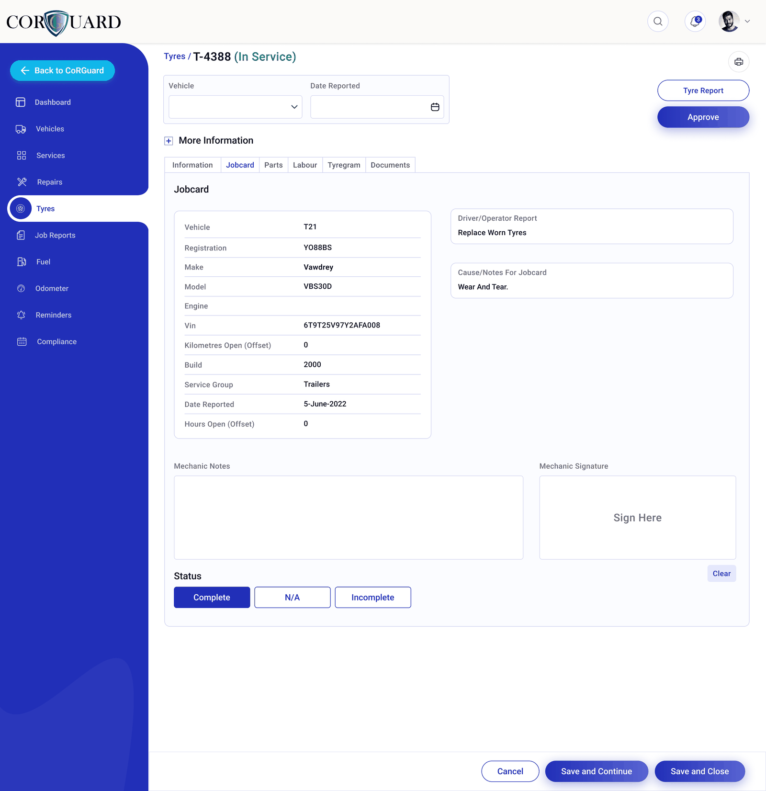This screenshot has height=791, width=766.
Task: Click the Tyre Report button
Action: coord(703,90)
